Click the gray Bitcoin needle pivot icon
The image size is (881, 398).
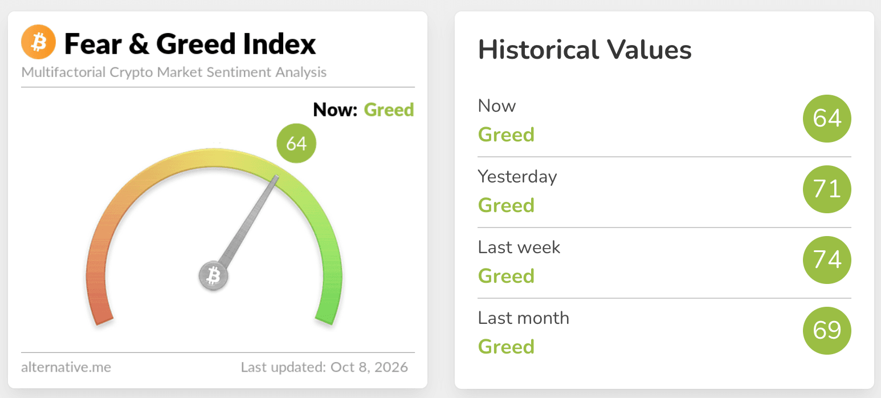tap(213, 277)
